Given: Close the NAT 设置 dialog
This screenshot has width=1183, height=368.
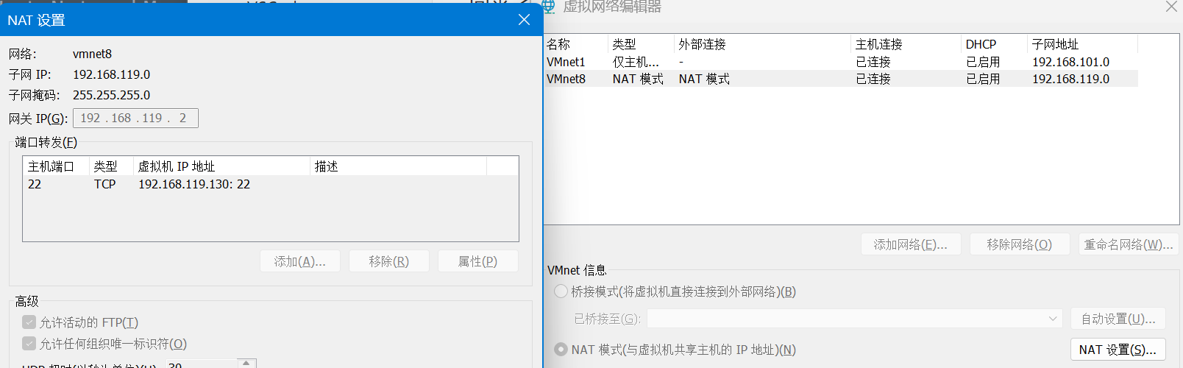Looking at the screenshot, I should click(x=524, y=20).
